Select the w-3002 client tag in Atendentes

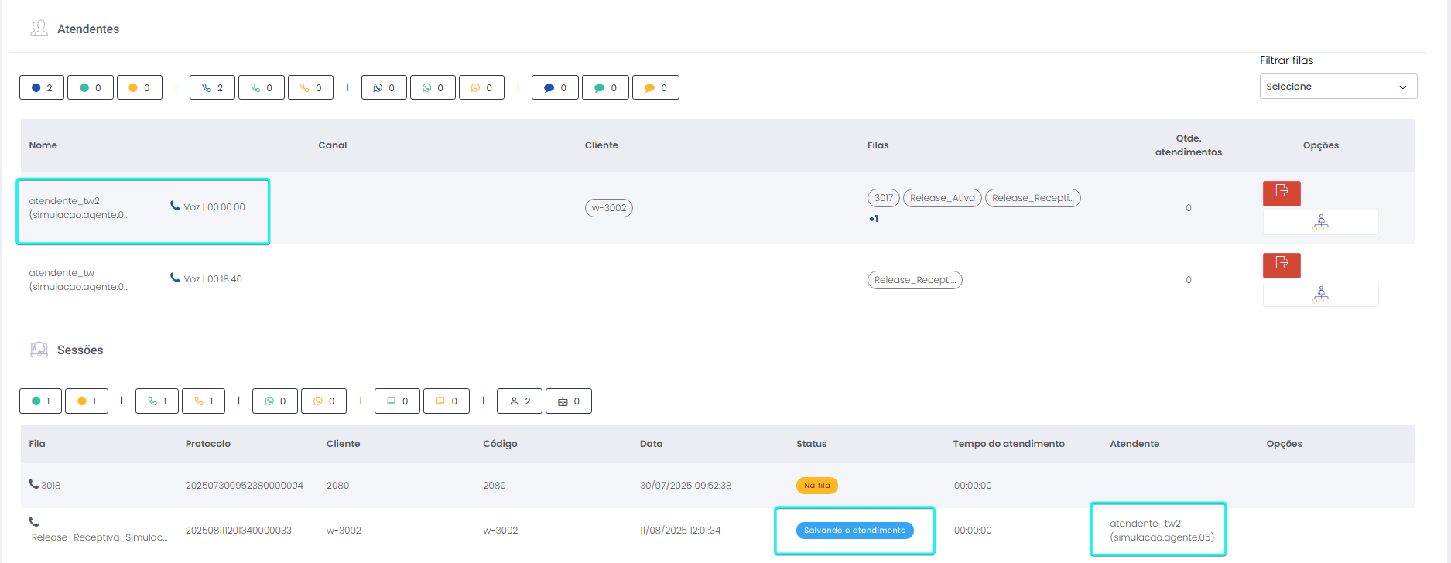click(x=608, y=208)
